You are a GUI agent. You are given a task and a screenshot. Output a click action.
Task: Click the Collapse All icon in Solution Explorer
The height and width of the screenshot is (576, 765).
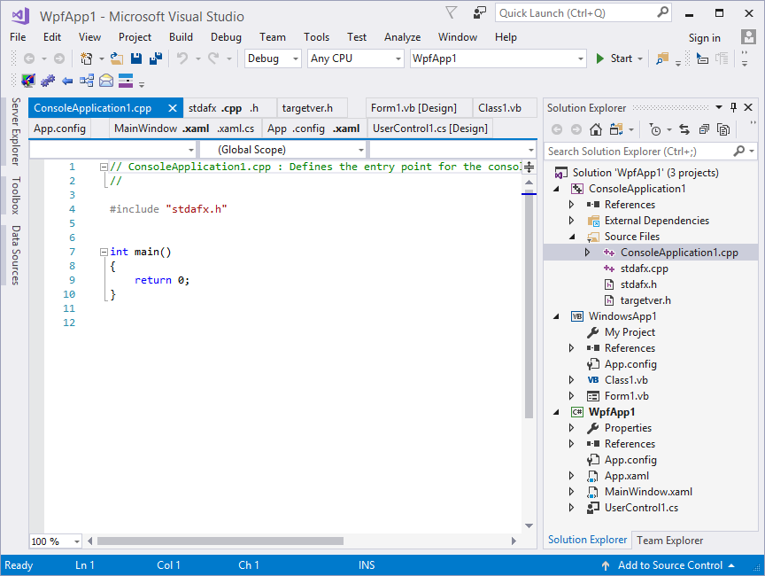pyautogui.click(x=705, y=129)
